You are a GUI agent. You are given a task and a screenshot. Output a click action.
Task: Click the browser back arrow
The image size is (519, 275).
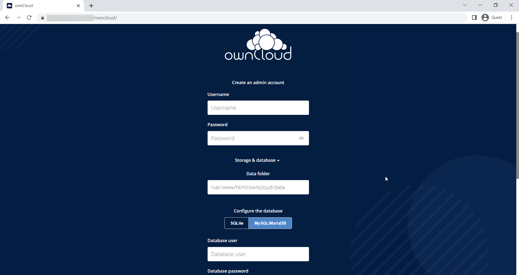click(x=7, y=18)
